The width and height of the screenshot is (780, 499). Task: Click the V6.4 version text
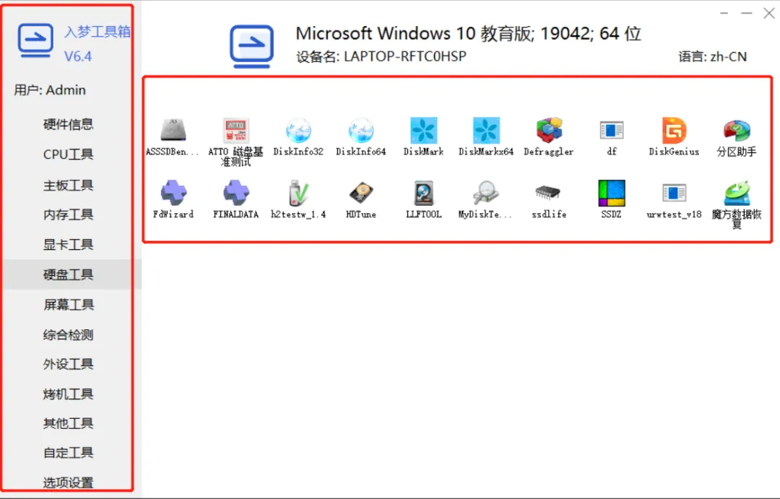tap(78, 56)
